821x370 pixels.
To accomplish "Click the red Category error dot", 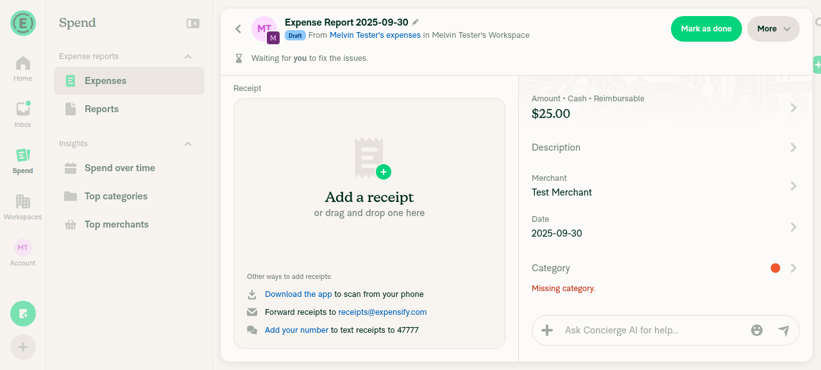I will [775, 268].
